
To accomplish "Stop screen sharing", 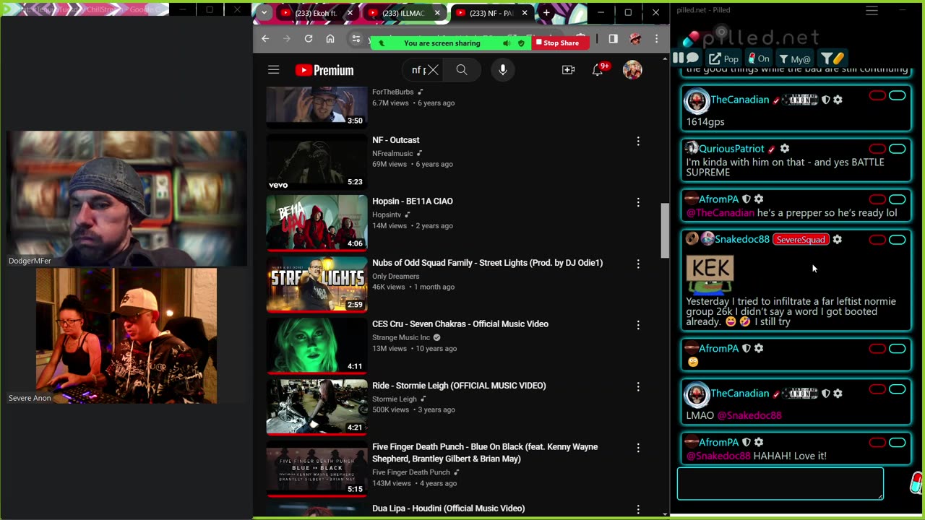I will 561,43.
